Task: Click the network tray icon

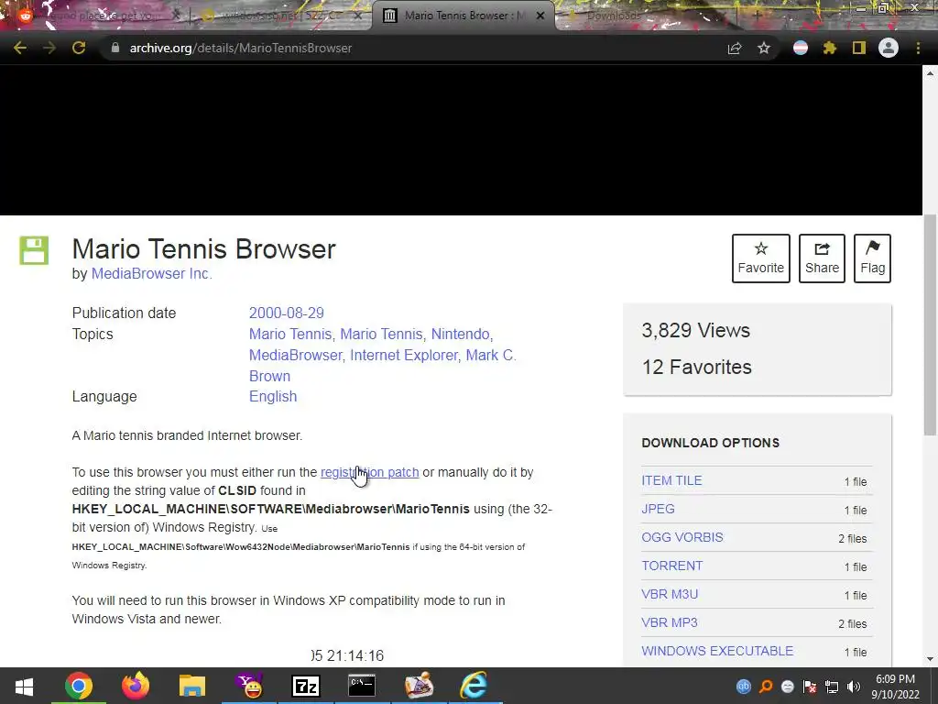Action: [x=832, y=687]
